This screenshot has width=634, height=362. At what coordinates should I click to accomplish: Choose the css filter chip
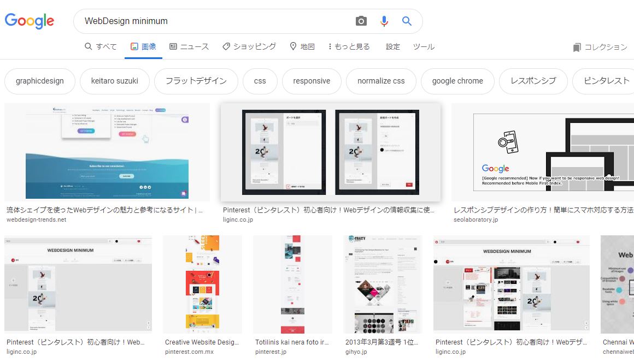click(260, 81)
